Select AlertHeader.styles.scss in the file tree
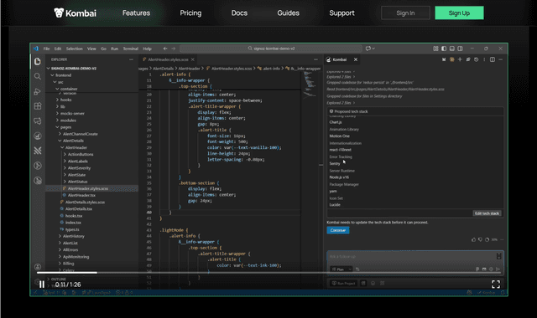This screenshot has height=318, width=537. (x=91, y=188)
